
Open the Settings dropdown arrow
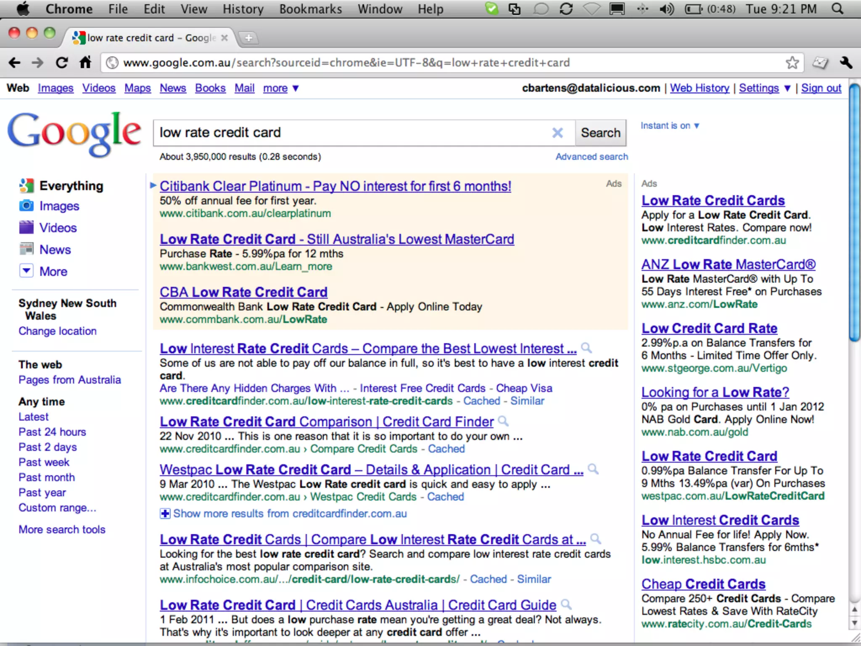click(787, 88)
